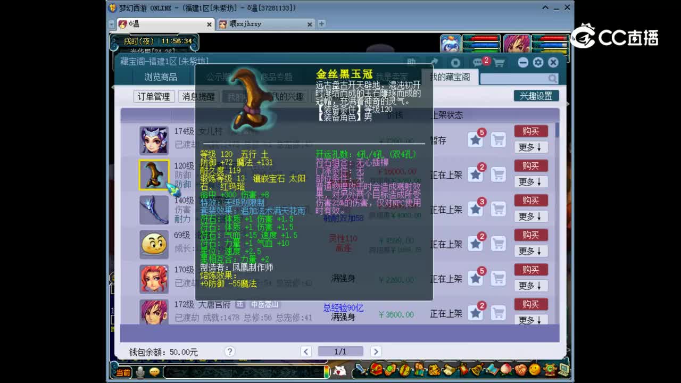Expand 更多 menu for 120级 hat row

coord(531,182)
